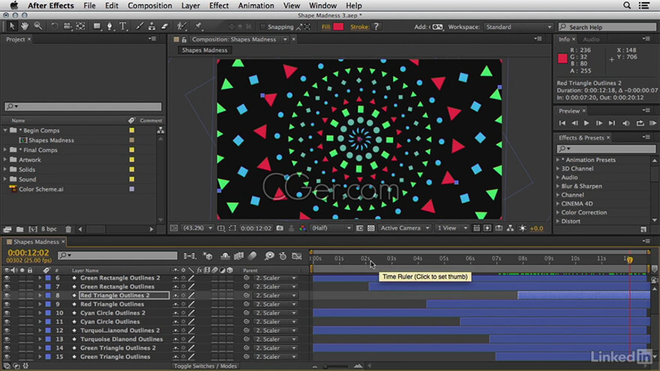Screen dimensions: 660x371
Task: Click Toggle Switches / Modes button
Action: click(205, 366)
